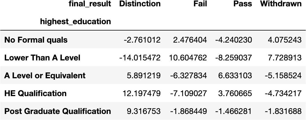This screenshot has width=306, height=120.
Task: Click the Post Graduate Qualification row label
Action: click(58, 111)
